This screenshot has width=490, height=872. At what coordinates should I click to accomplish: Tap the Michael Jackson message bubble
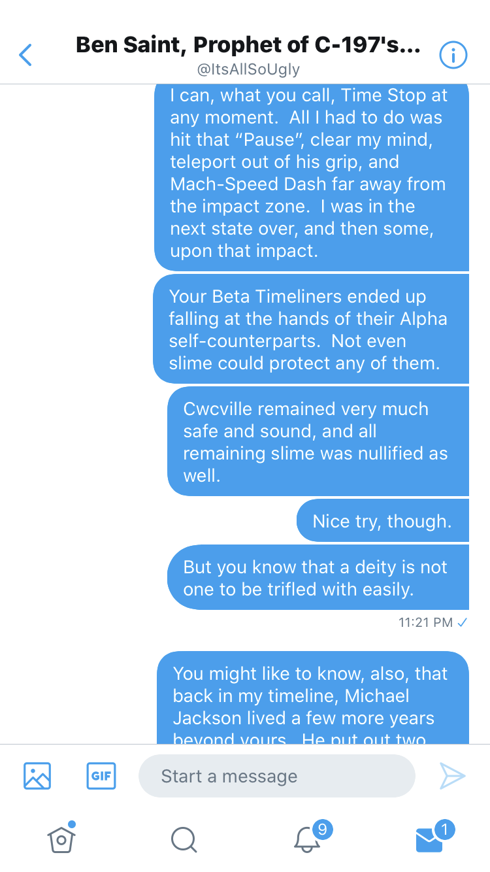pyautogui.click(x=312, y=697)
